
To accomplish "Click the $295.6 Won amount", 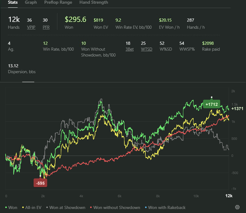I will (x=75, y=20).
